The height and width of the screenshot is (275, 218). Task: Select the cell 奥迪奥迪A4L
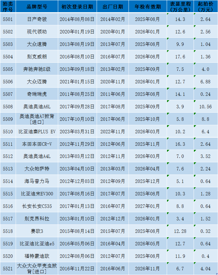37,156
